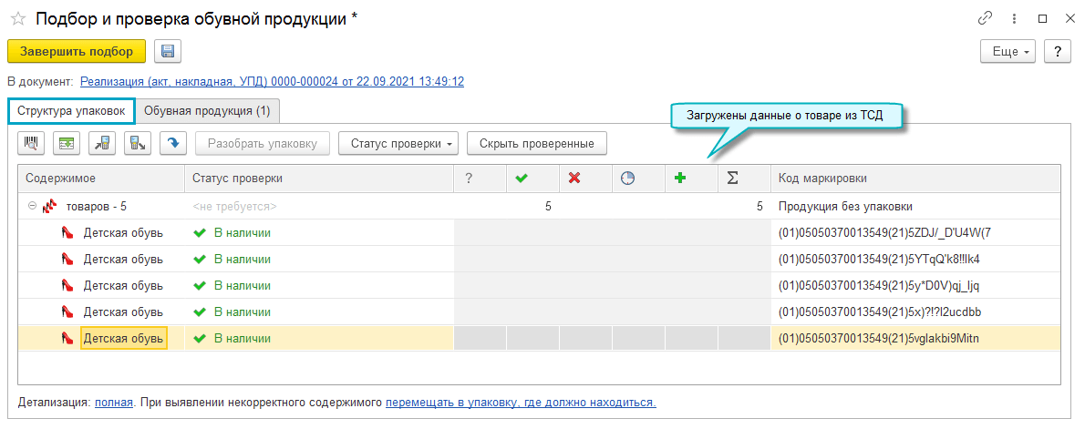The image size is (1085, 429).
Task: Open the 'Статус проверки' dropdown
Action: (398, 143)
